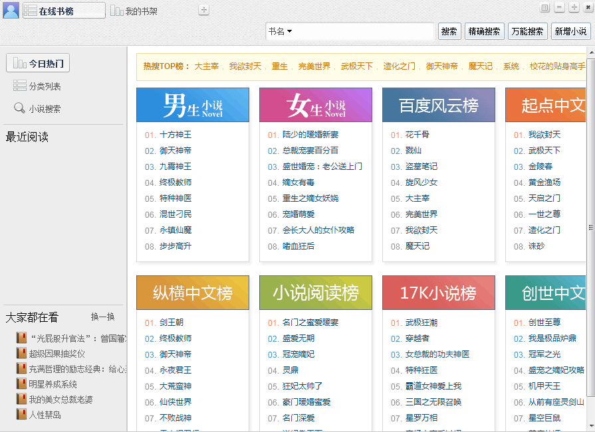595x432 pixels.
Task: Click the magnifier icon for 小说搜索
Action: click(19, 109)
